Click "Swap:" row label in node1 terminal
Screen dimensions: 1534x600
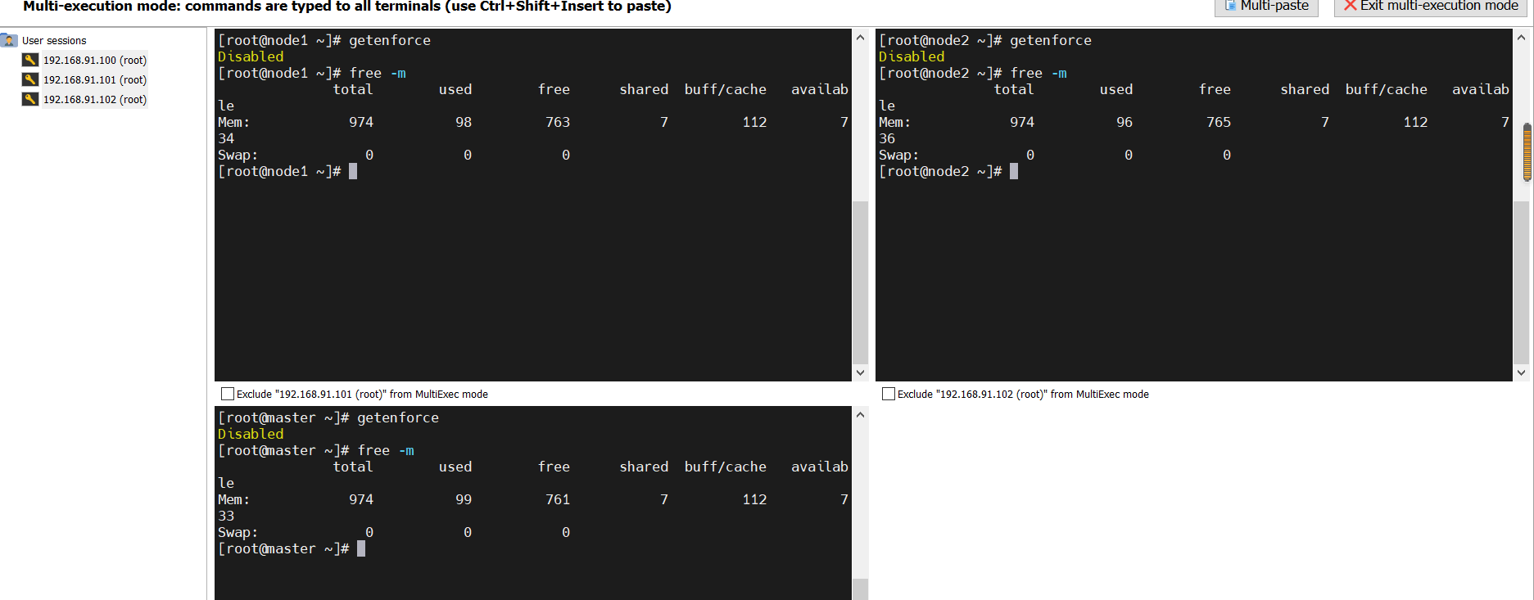pyautogui.click(x=238, y=155)
